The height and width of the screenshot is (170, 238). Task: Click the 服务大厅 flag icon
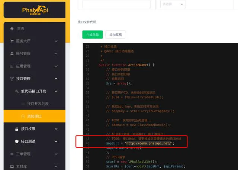(x=12, y=41)
